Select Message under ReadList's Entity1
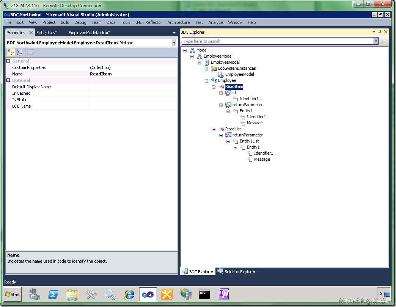This screenshot has width=396, height=307. (x=262, y=159)
